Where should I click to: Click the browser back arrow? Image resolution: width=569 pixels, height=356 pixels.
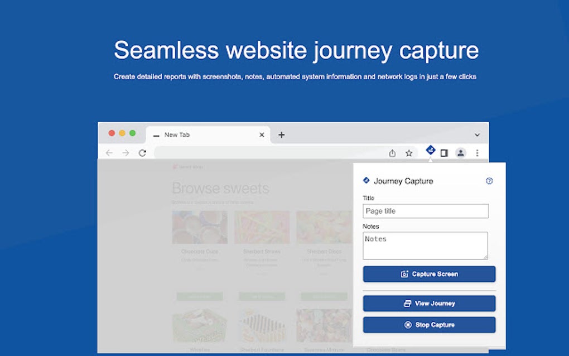[109, 152]
